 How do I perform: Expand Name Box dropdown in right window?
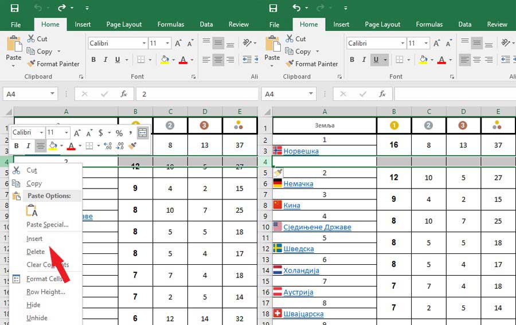[311, 94]
